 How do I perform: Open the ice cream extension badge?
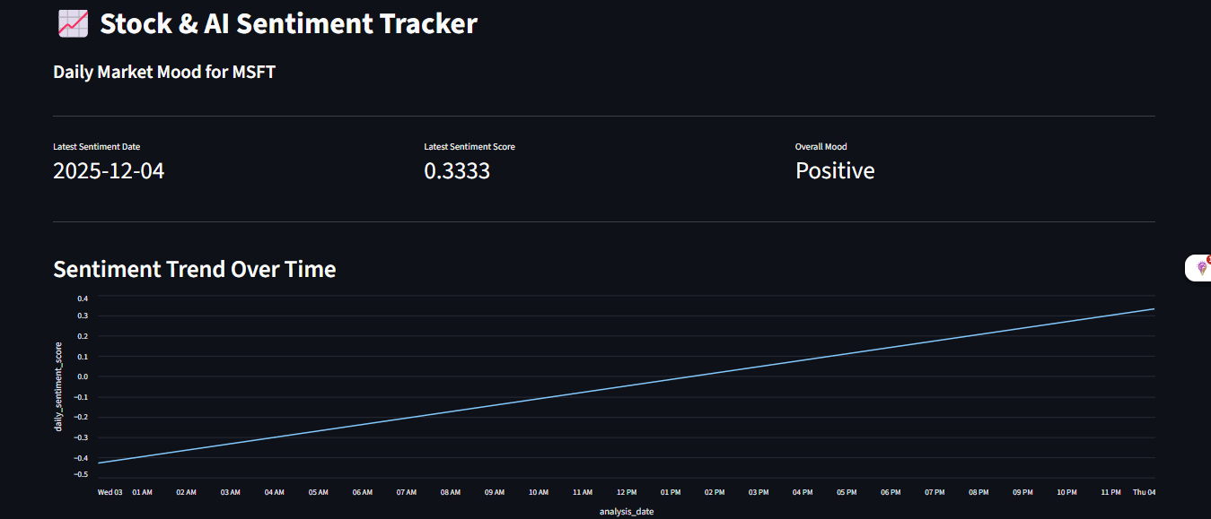pos(1200,267)
